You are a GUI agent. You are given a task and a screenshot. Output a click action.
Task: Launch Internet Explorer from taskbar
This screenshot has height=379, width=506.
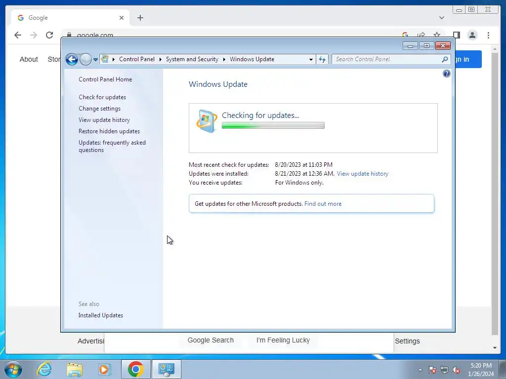[x=44, y=369]
